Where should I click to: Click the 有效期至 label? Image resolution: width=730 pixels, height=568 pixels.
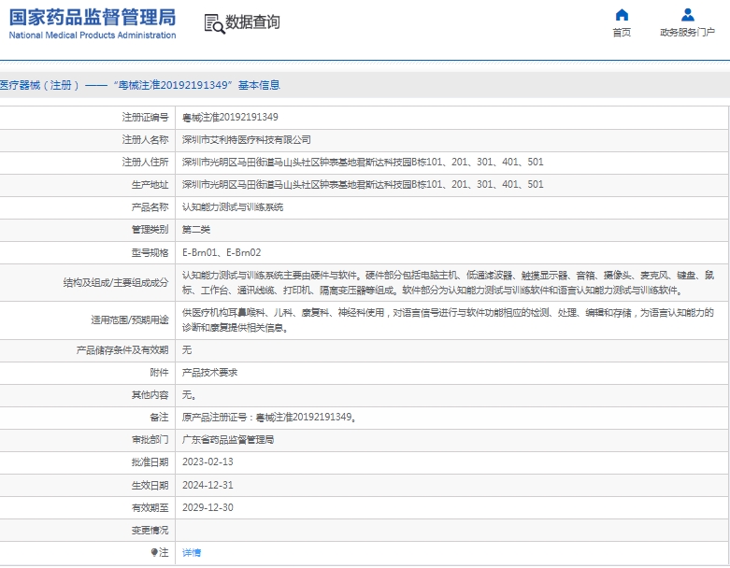pyautogui.click(x=150, y=507)
